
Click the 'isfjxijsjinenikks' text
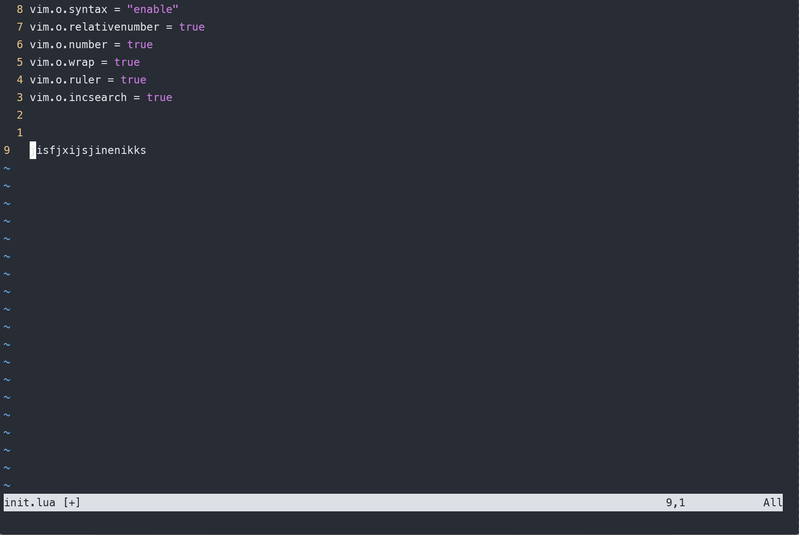pyautogui.click(x=91, y=150)
